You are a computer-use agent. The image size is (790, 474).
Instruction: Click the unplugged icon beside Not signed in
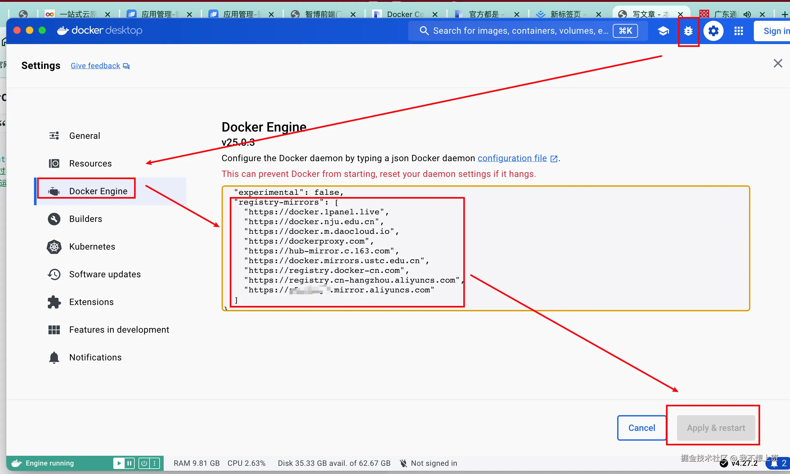tap(403, 464)
